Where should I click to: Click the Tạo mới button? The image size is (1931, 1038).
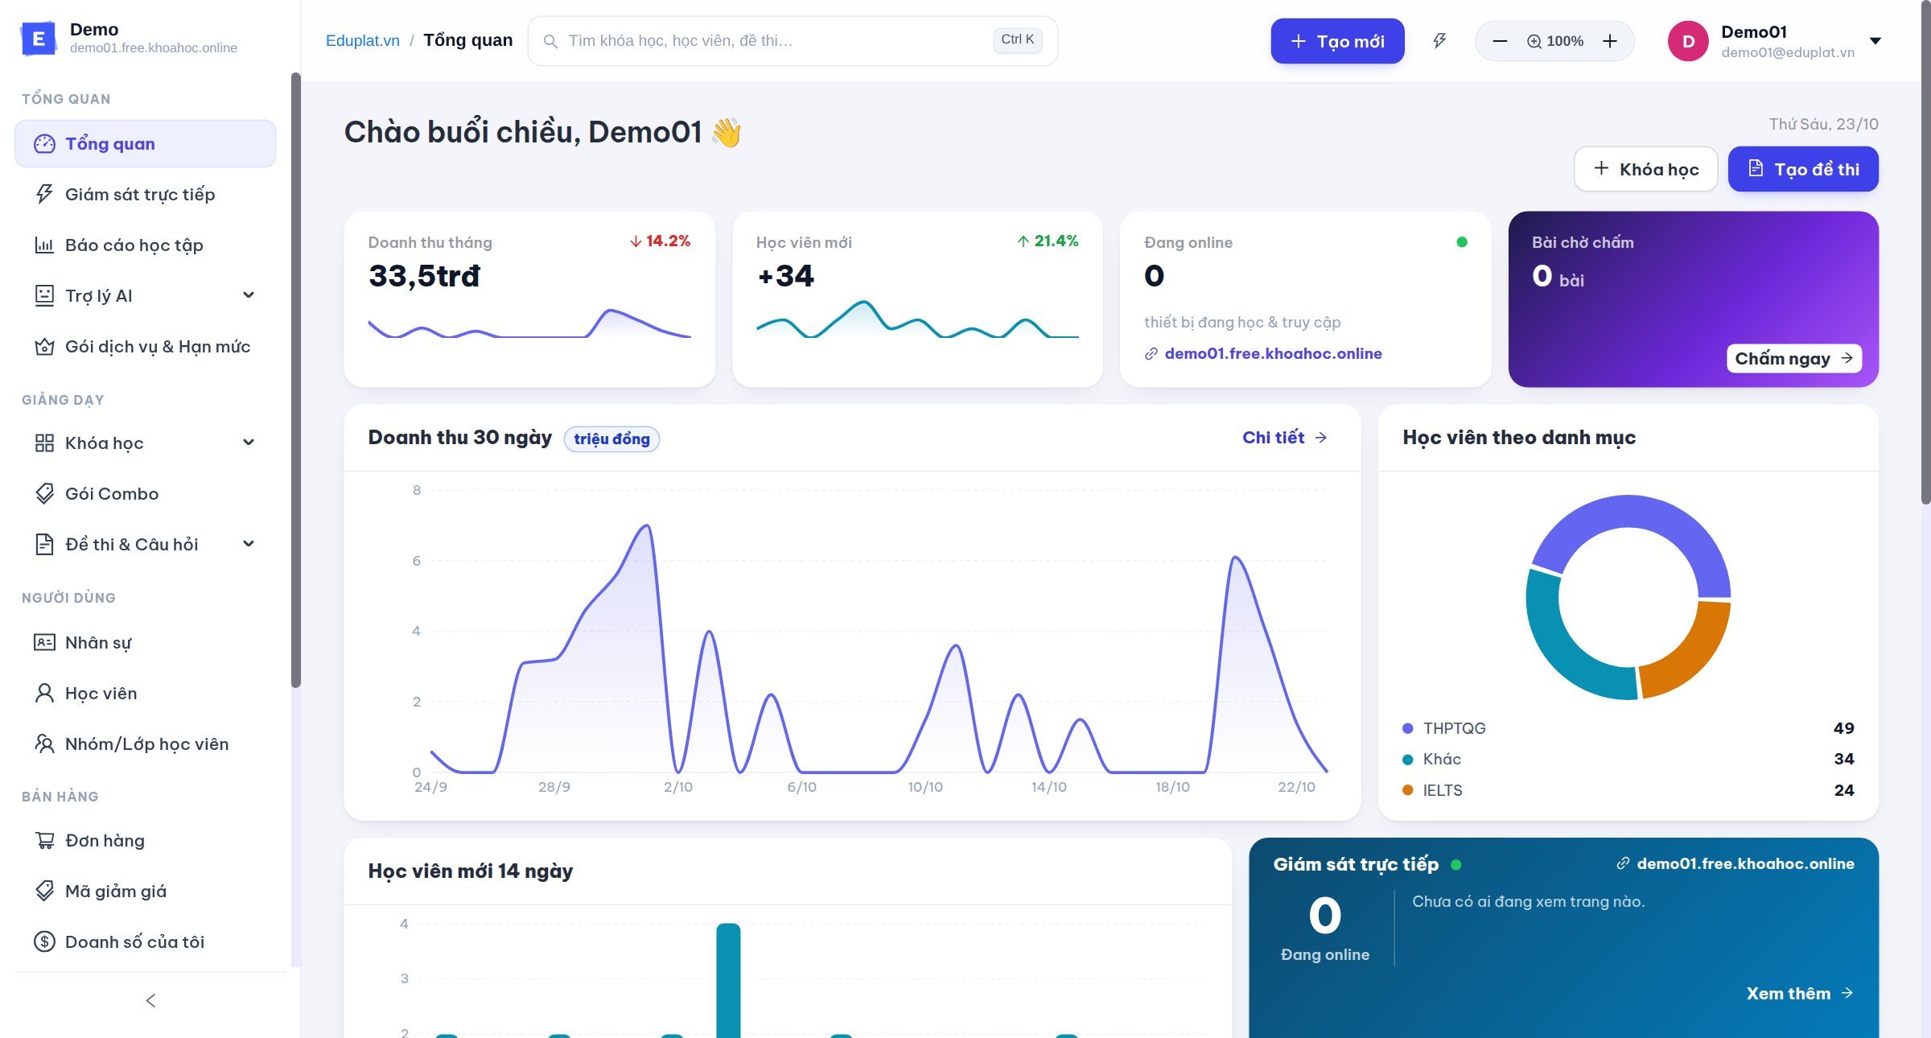[x=1337, y=41]
